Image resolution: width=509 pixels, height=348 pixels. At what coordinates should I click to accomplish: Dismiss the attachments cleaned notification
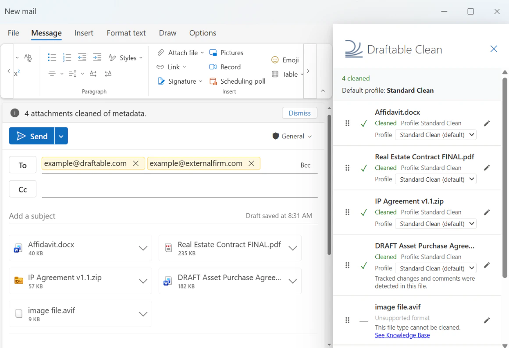pyautogui.click(x=299, y=113)
